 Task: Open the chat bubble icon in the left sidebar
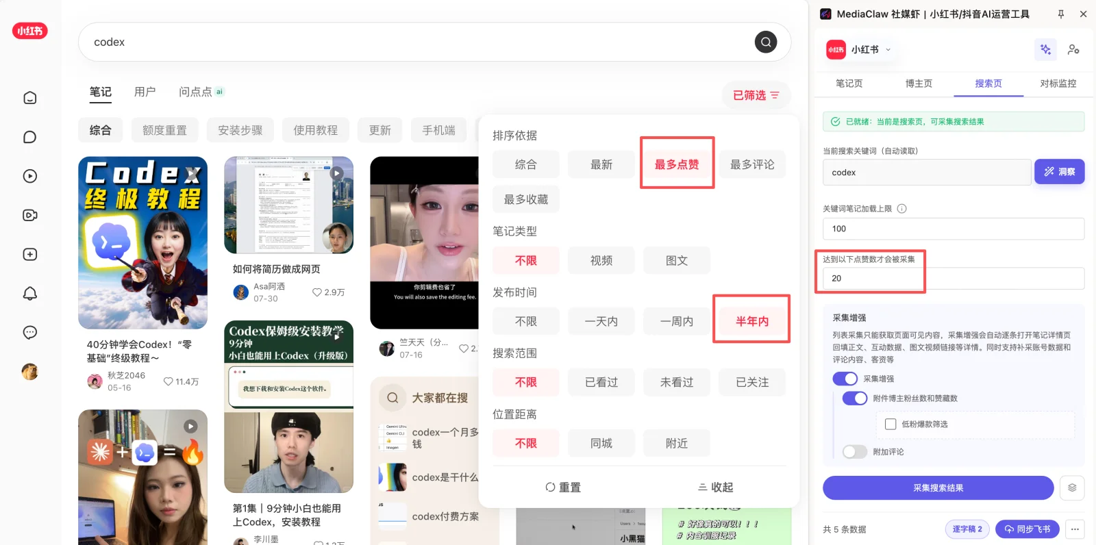point(30,137)
